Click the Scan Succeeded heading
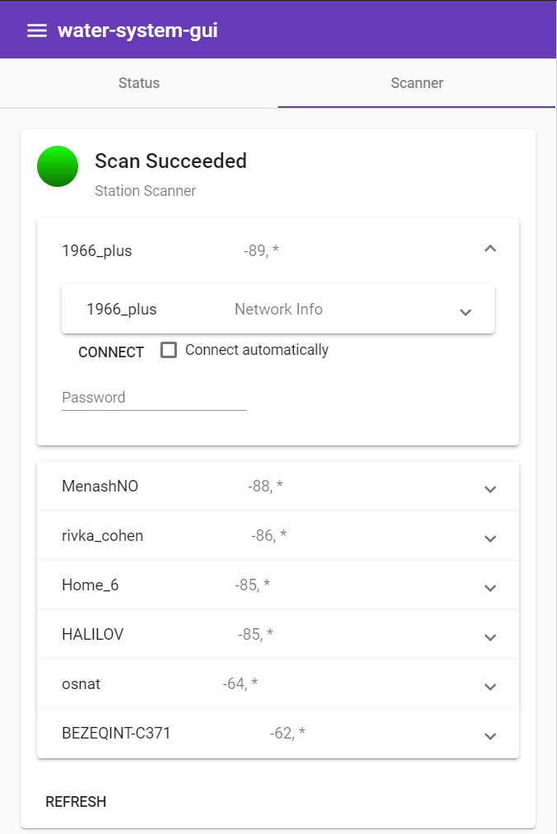The height and width of the screenshot is (834, 557). (170, 161)
